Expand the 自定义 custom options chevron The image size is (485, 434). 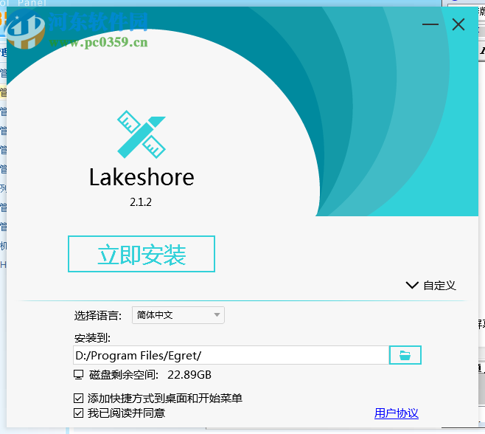click(x=412, y=285)
